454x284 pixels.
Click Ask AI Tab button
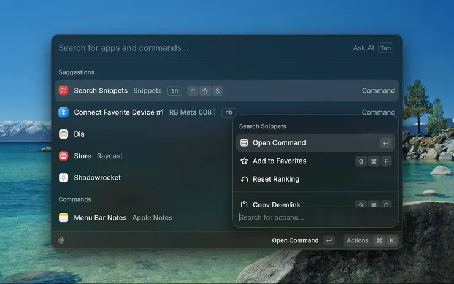pos(372,48)
